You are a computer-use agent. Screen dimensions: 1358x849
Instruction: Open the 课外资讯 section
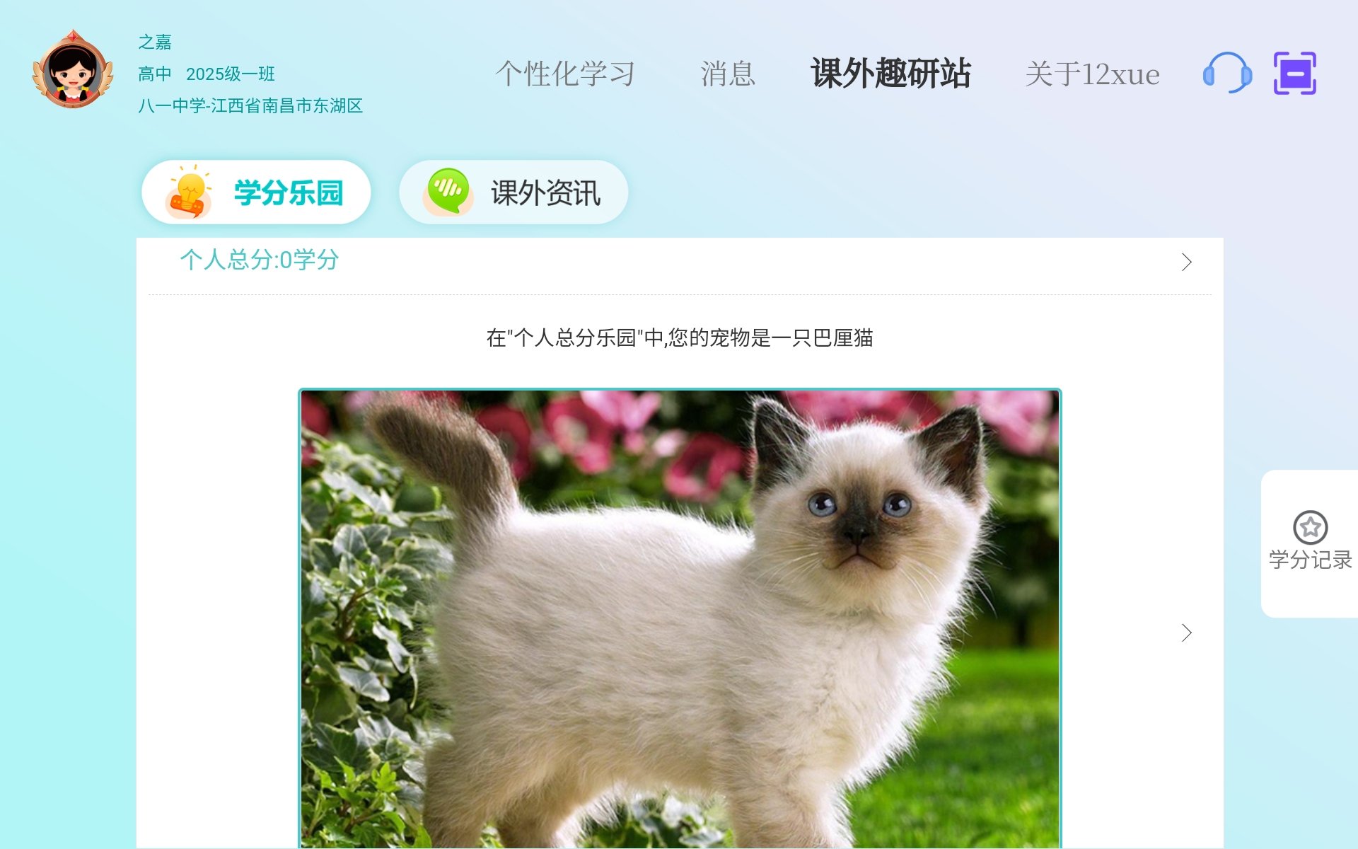pyautogui.click(x=513, y=192)
